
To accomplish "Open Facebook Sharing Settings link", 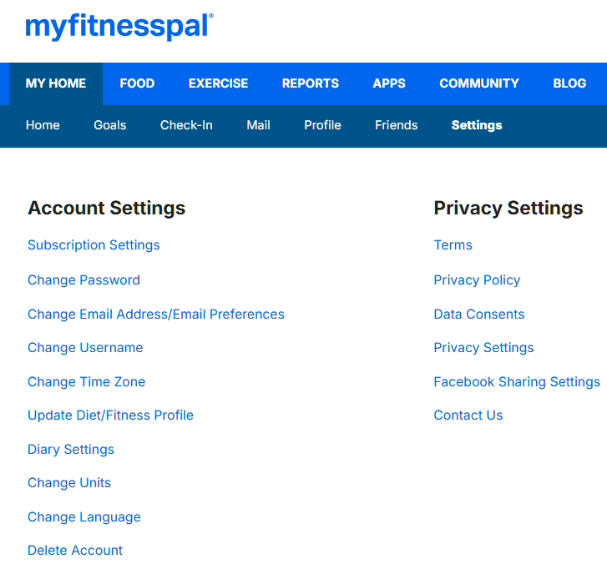I will (x=516, y=382).
